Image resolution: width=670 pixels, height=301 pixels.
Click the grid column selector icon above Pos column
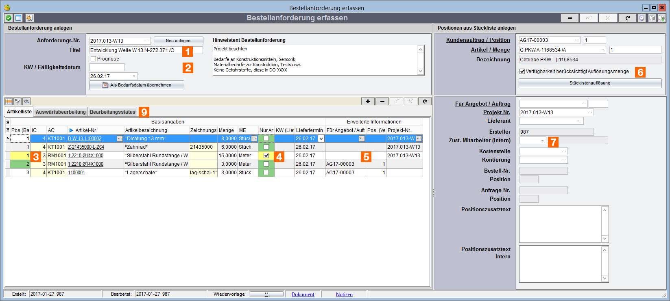pyautogui.click(x=8, y=121)
